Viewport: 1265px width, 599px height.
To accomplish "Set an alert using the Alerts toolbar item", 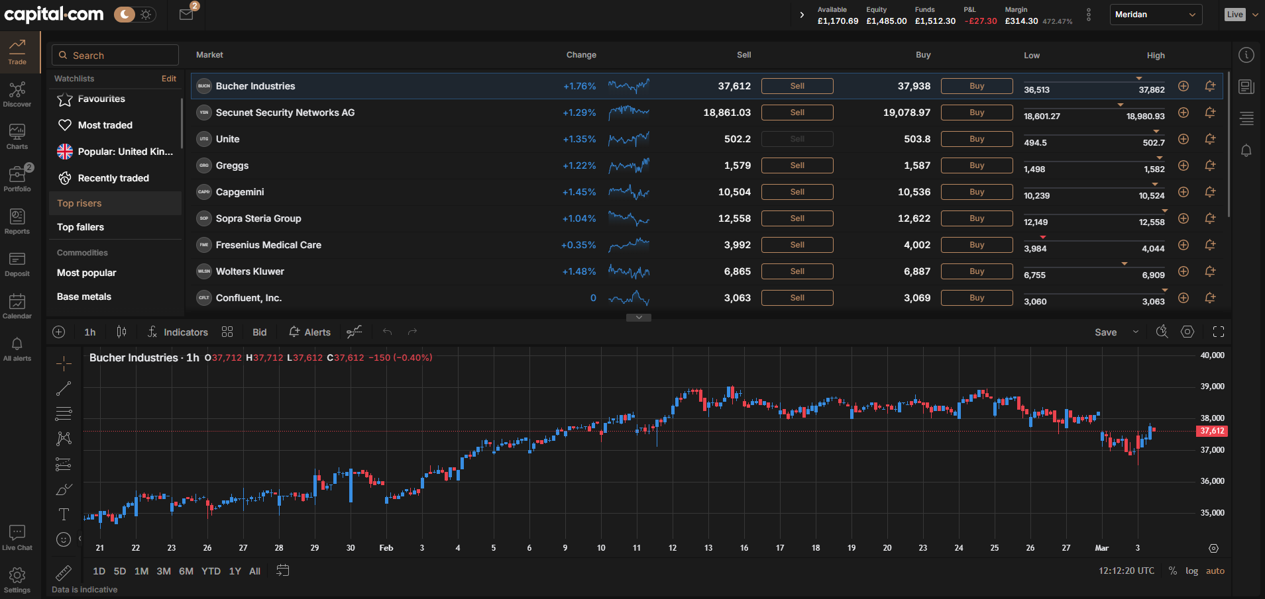I will (309, 332).
